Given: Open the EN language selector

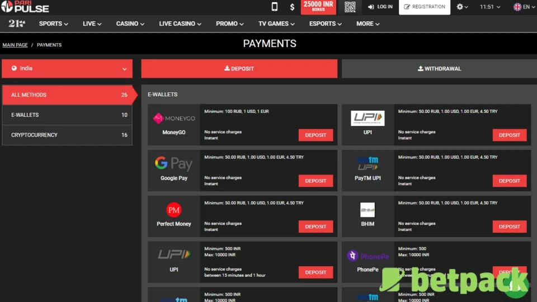Looking at the screenshot, I should [524, 7].
